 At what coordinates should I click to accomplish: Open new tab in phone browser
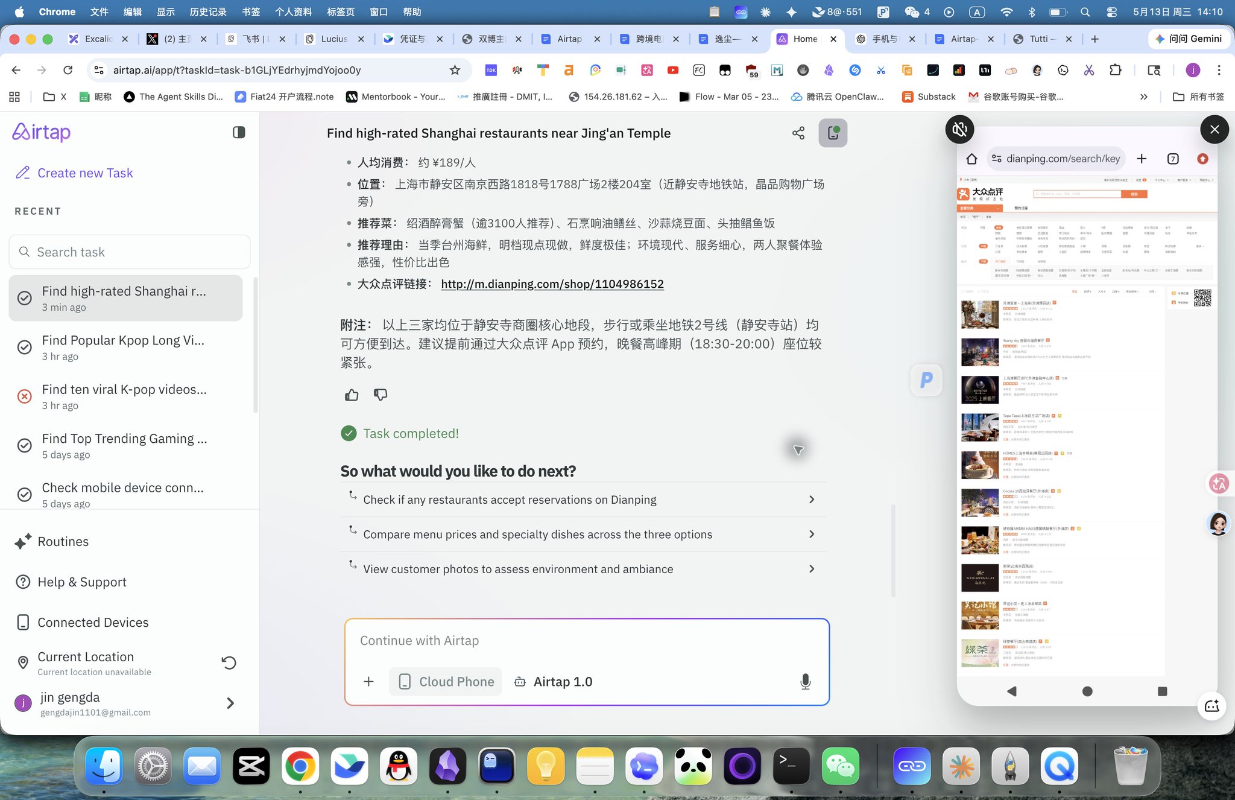coord(1142,159)
